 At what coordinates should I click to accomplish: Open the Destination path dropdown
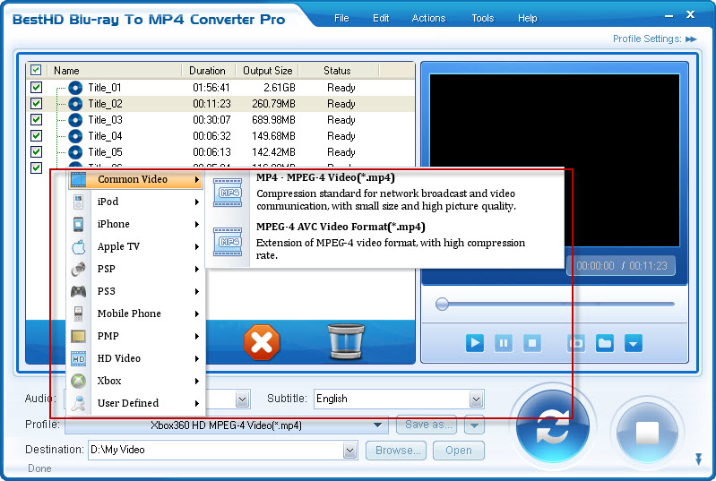tap(349, 451)
